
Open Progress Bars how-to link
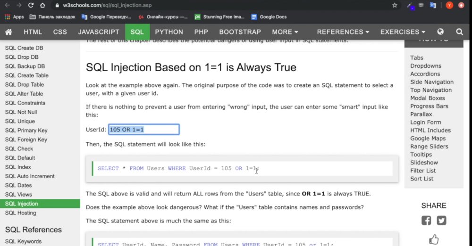[x=429, y=106]
